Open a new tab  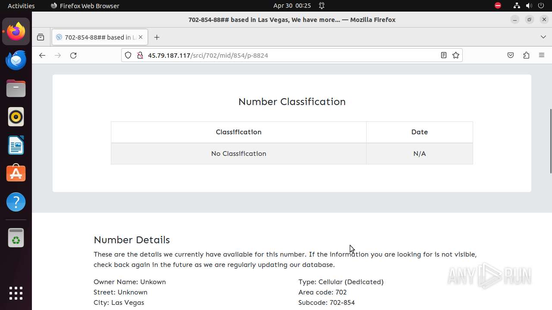tap(157, 37)
